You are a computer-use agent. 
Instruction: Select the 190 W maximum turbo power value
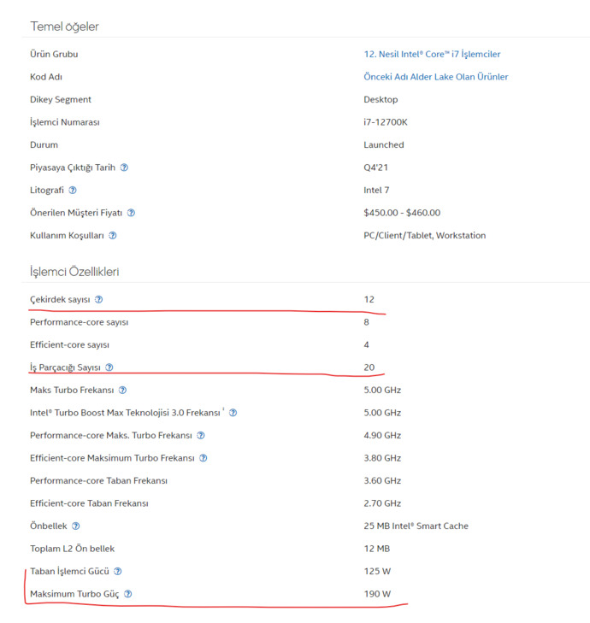tap(377, 594)
